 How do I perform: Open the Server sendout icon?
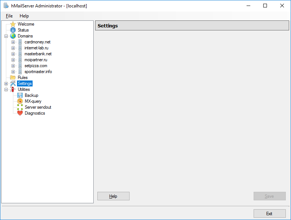(x=20, y=107)
